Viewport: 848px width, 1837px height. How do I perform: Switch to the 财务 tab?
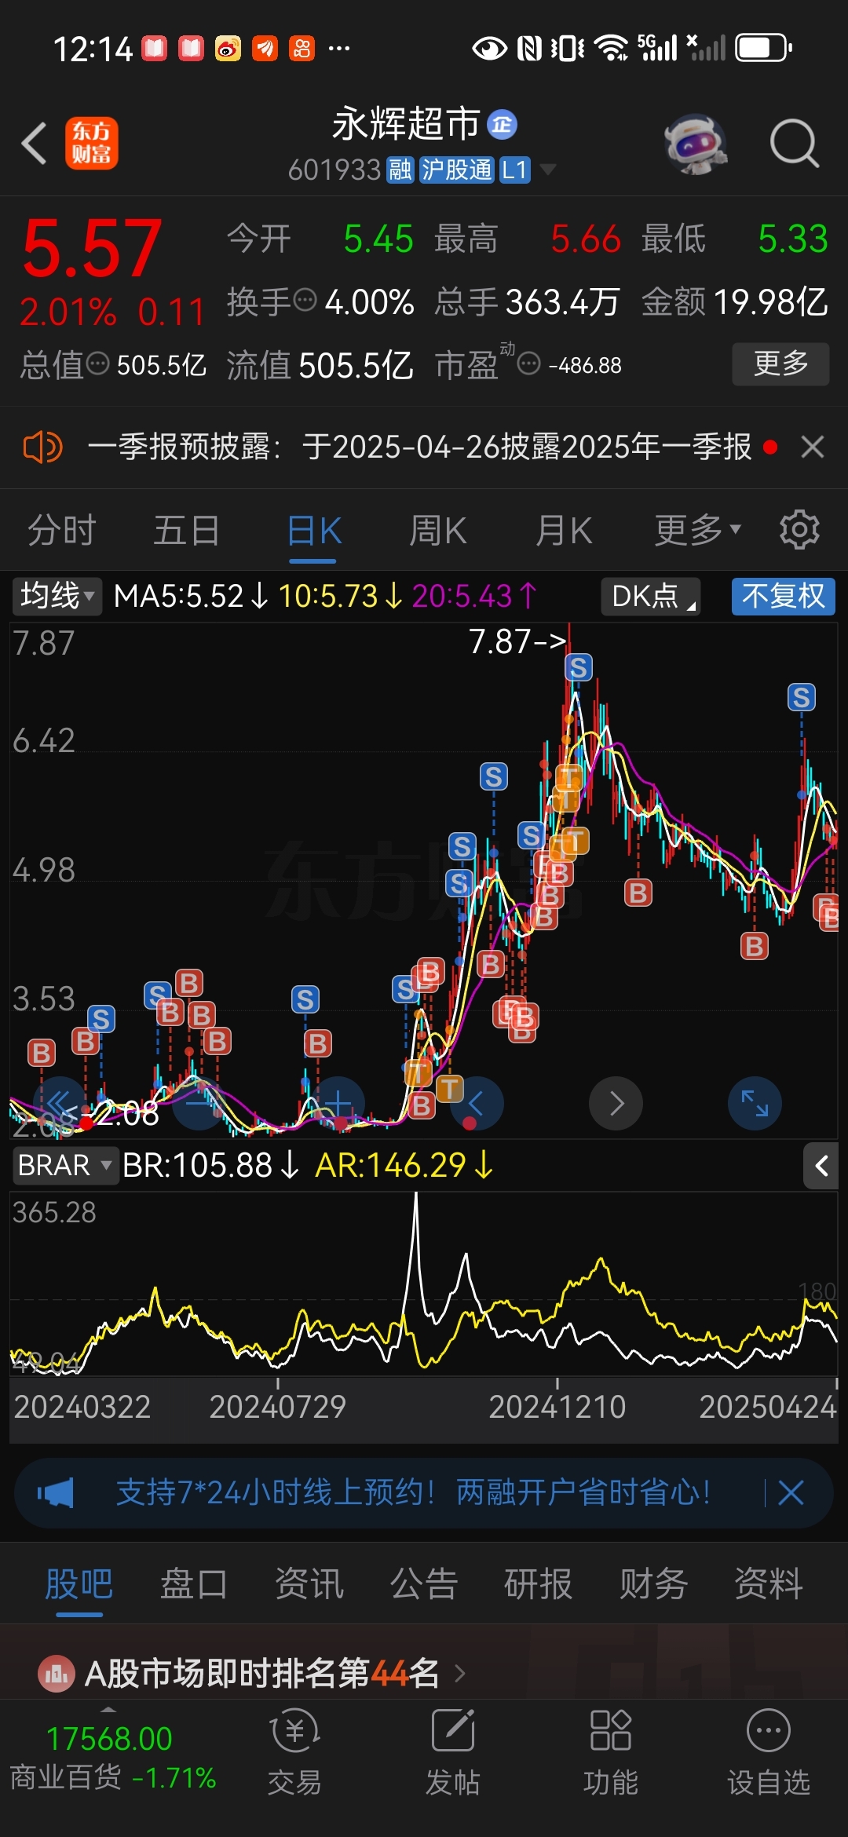pyautogui.click(x=654, y=1583)
